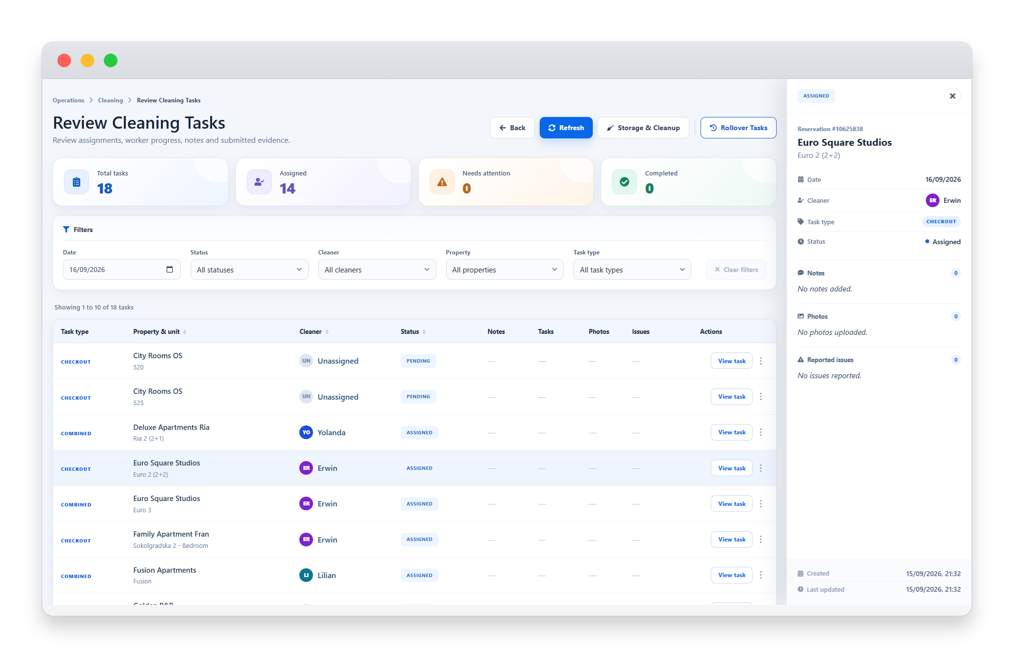The image size is (1014, 658).
Task: Go to Cleaning breadcrumb
Action: (x=110, y=100)
